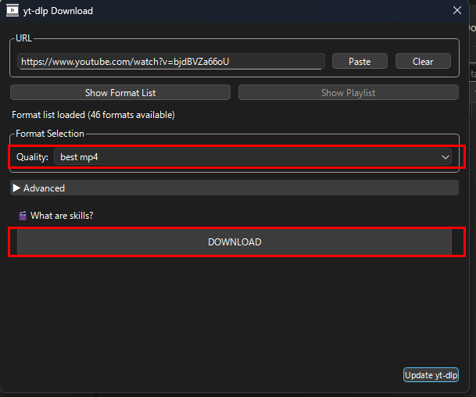476x397 pixels.
Task: Click the 'URL' group box label
Action: coord(24,38)
